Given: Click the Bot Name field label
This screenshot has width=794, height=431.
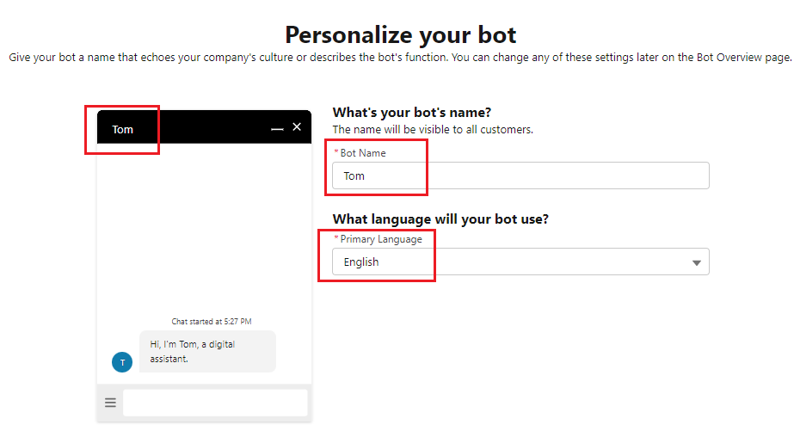Looking at the screenshot, I should [363, 153].
